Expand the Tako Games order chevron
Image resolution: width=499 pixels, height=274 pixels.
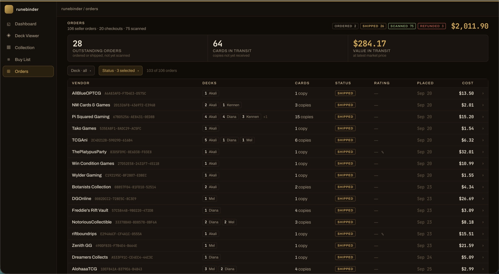483,128
